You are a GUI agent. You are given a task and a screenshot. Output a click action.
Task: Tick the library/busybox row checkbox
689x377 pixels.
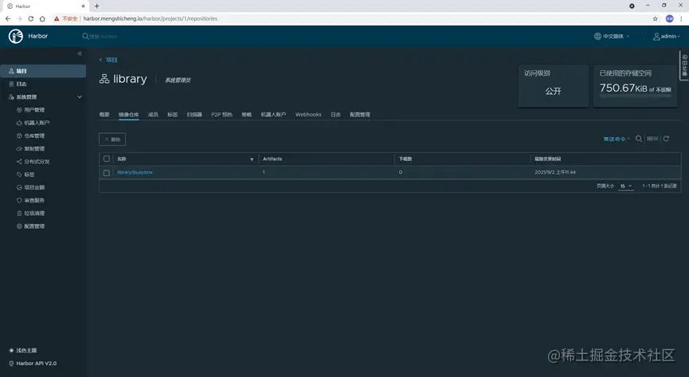coord(107,173)
